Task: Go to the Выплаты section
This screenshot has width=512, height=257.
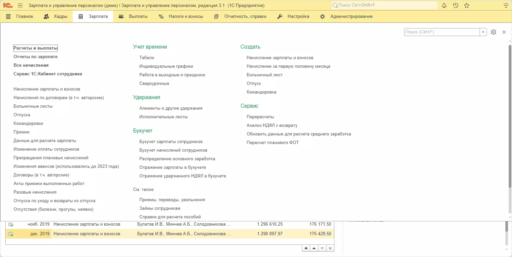Action: point(133,17)
